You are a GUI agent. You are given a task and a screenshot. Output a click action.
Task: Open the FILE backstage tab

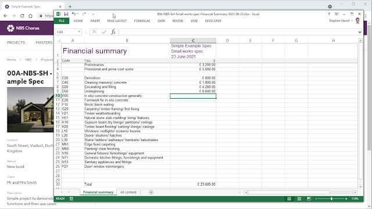tap(62, 21)
